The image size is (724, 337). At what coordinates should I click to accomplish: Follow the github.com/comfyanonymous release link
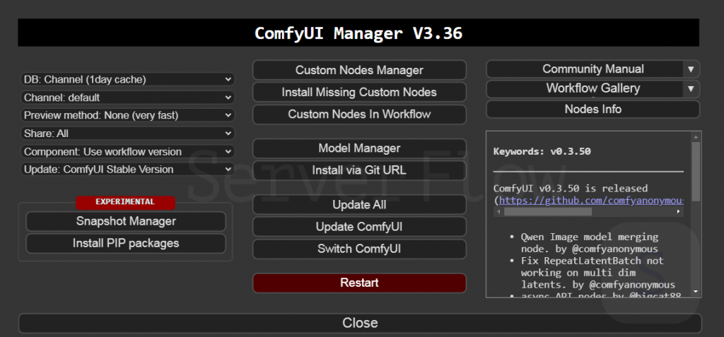click(x=590, y=201)
